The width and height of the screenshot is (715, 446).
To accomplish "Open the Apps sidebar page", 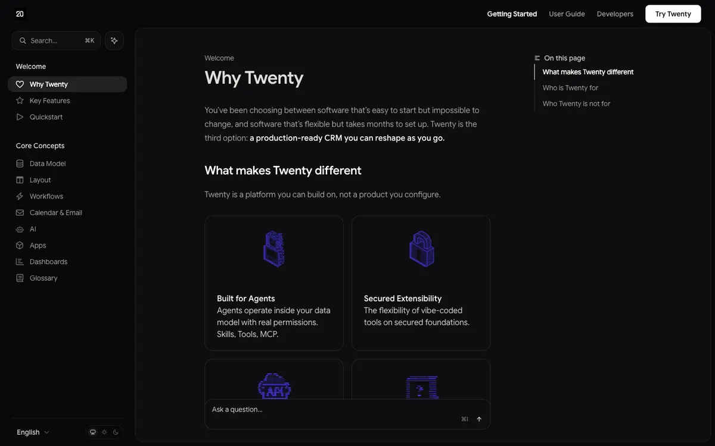I will 67,245.
